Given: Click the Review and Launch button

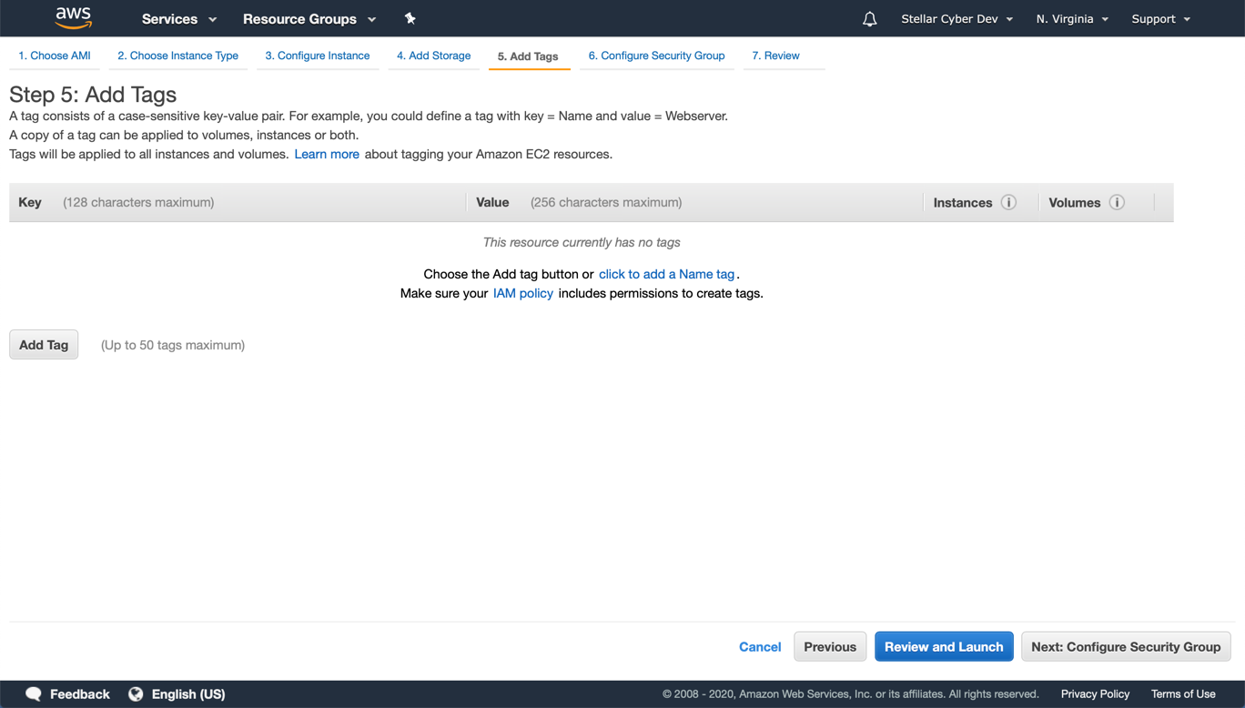Looking at the screenshot, I should (x=944, y=646).
